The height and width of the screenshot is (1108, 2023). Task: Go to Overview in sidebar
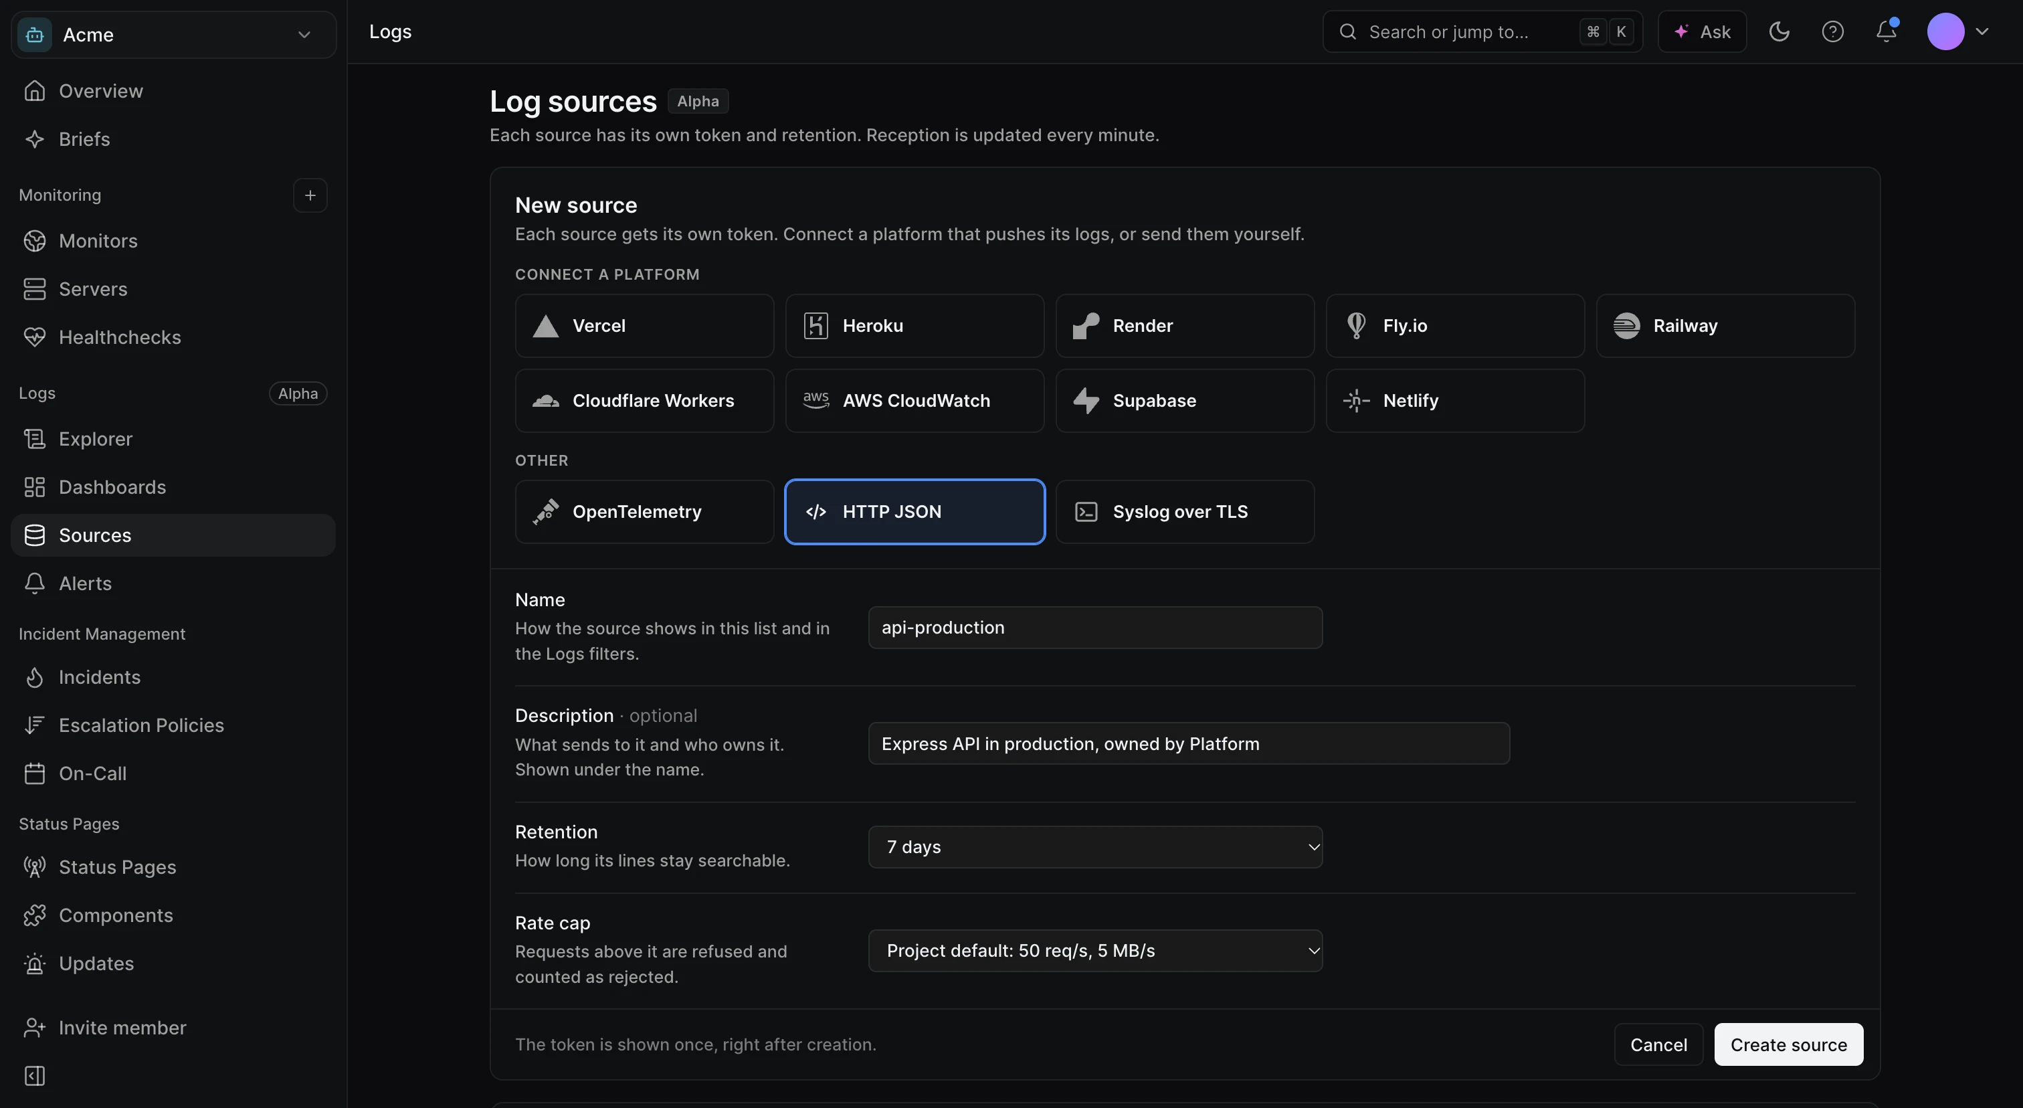[x=173, y=91]
